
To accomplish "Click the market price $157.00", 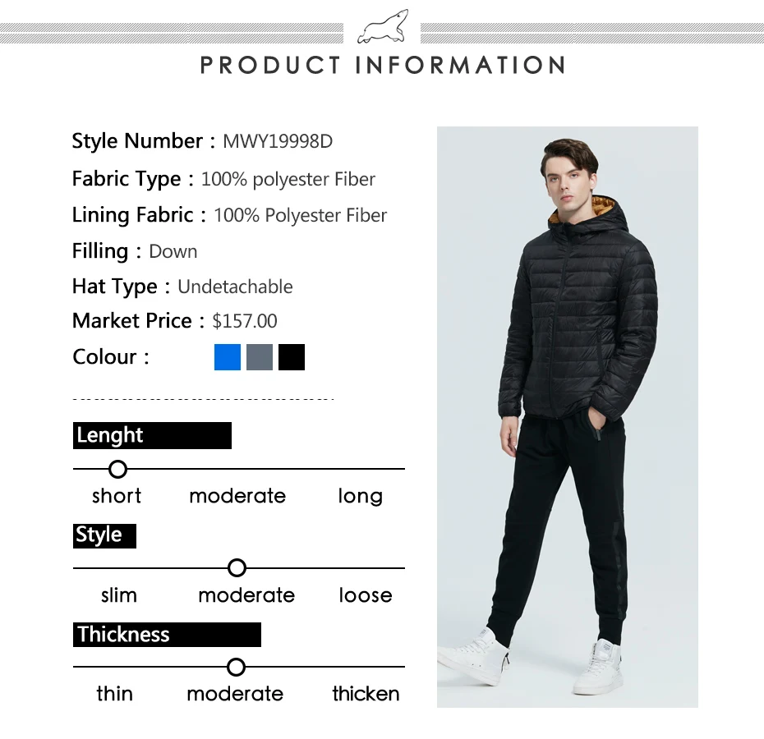I will (x=245, y=321).
